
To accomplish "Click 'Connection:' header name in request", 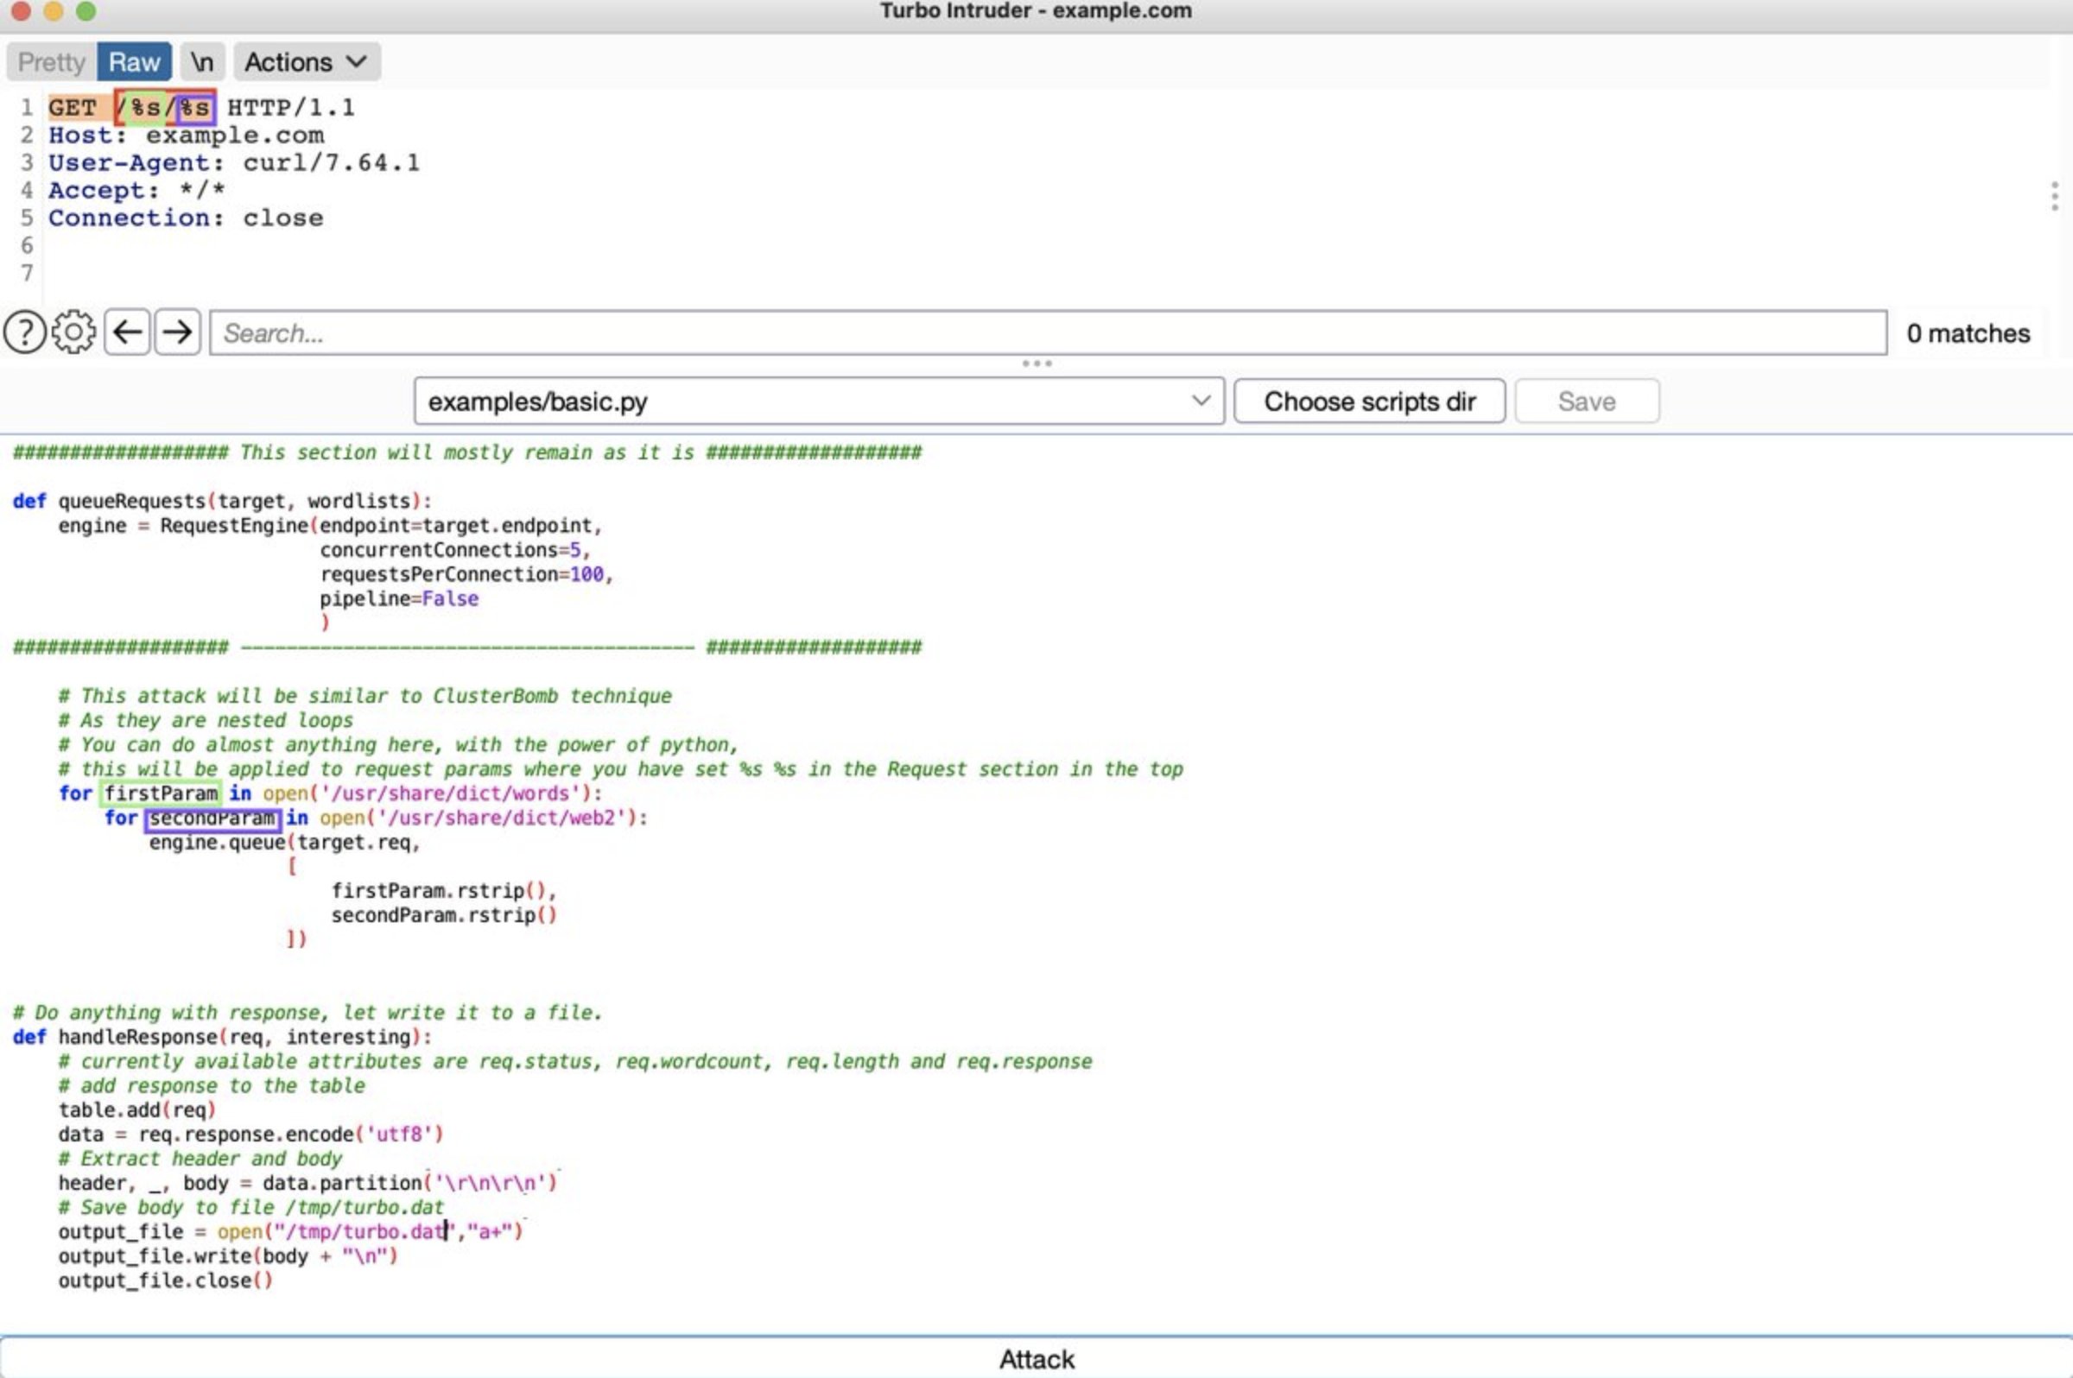I will (x=136, y=218).
